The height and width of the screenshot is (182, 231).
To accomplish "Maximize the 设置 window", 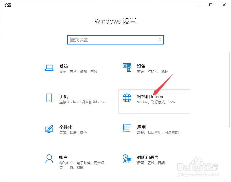I will pyautogui.click(x=211, y=5).
